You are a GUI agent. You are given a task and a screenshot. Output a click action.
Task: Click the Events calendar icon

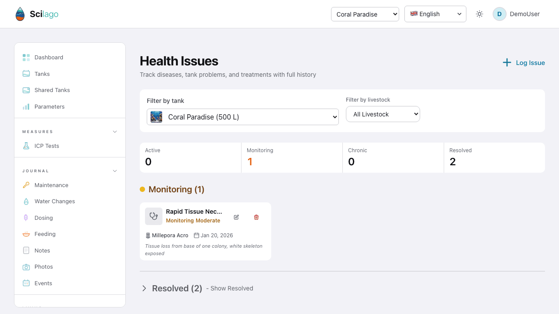point(26,283)
